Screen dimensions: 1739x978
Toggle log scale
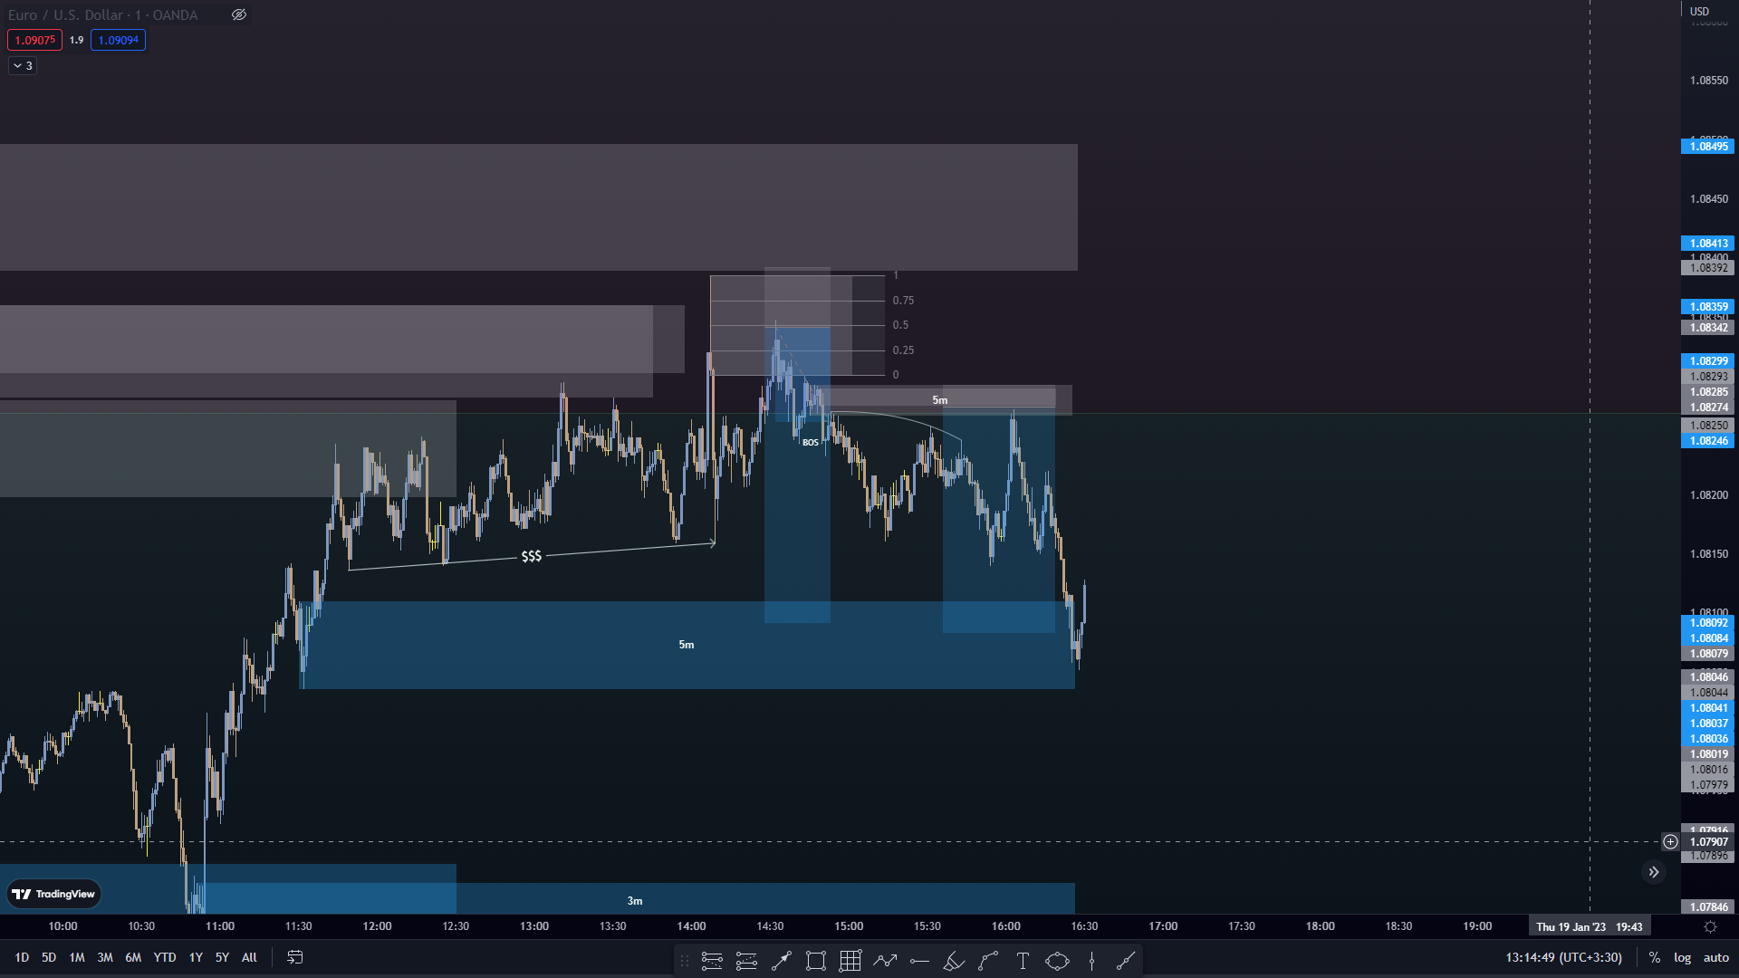(x=1682, y=957)
